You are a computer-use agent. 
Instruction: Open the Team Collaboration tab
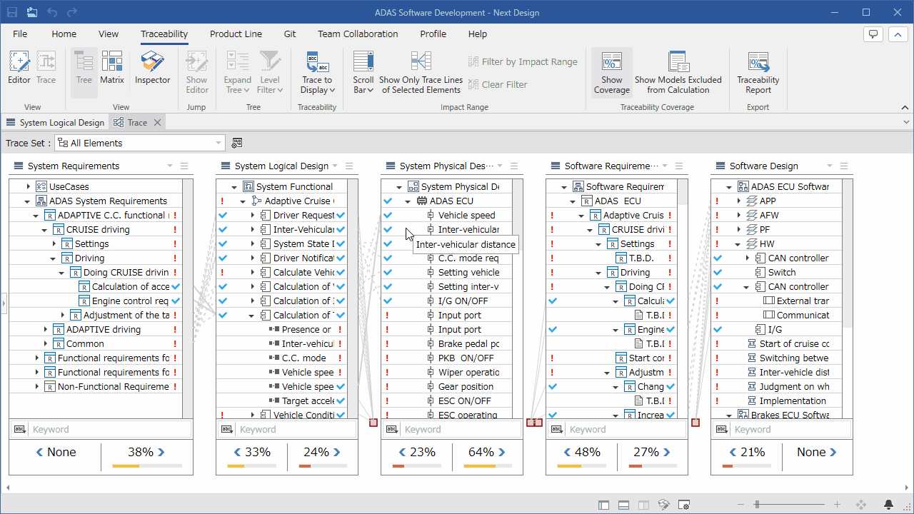click(x=358, y=34)
